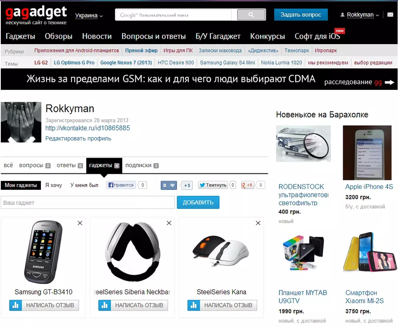Click the VK heart share button
This screenshot has width=398, height=327.
(x=168, y=185)
